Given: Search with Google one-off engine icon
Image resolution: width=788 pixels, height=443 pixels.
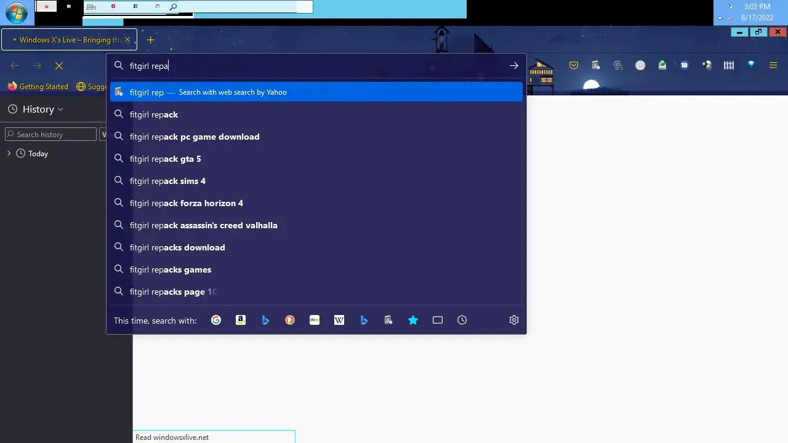Looking at the screenshot, I should [x=216, y=320].
